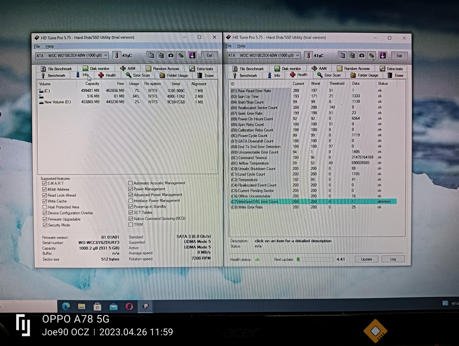Open Mail app from the taskbar
Image resolution: width=459 pixels, height=346 pixels.
pos(113,306)
